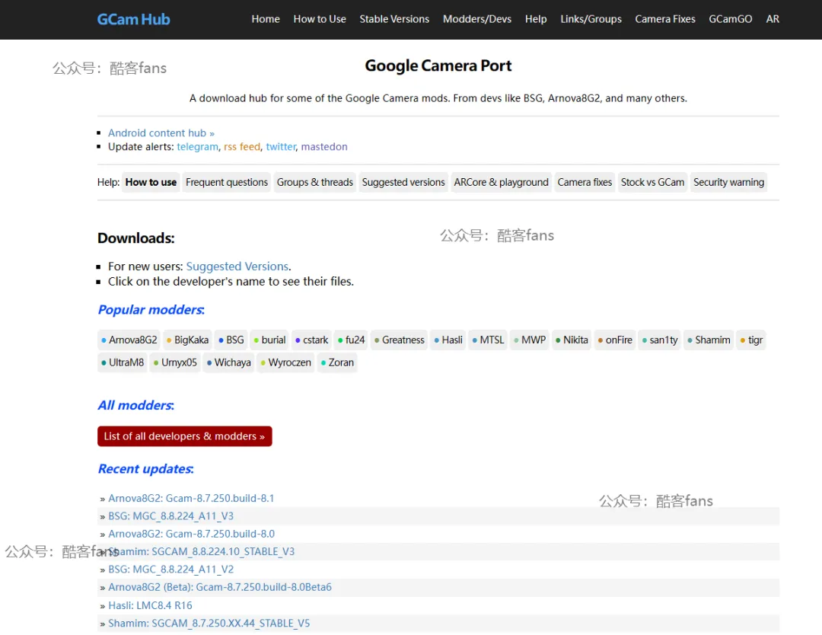Open the BigKaka modder chip
This screenshot has width=822, height=635.
[x=187, y=340]
